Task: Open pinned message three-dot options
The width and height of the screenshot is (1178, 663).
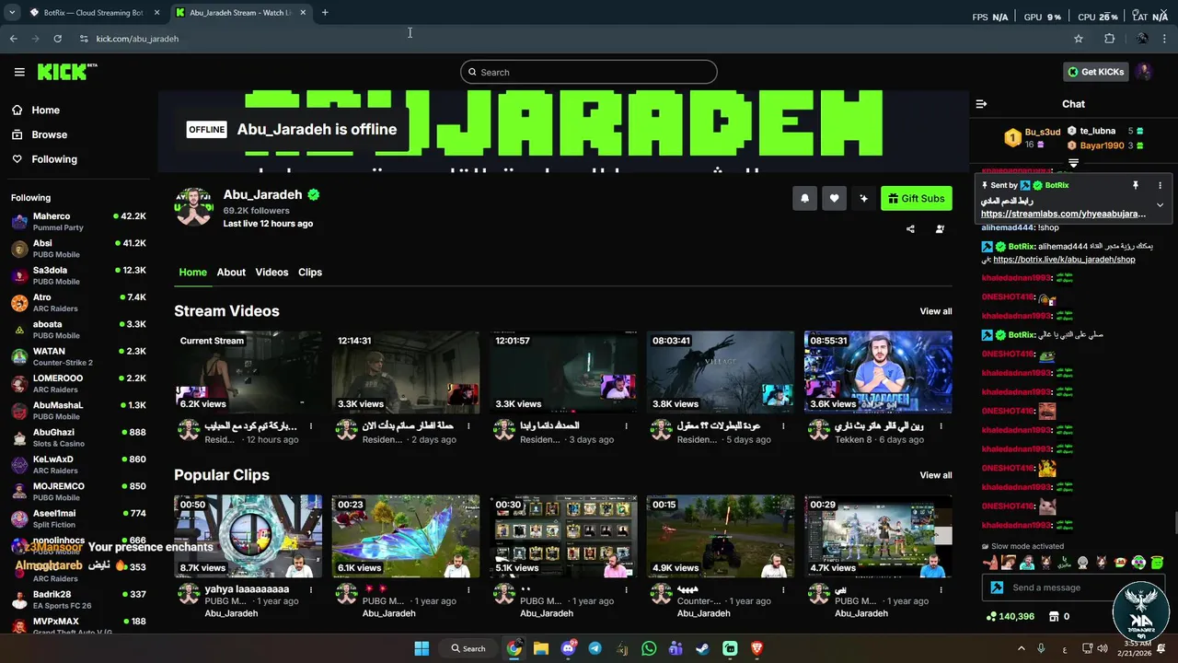Action: pos(1160,185)
